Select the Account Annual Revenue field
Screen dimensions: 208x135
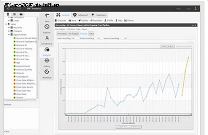26,38
